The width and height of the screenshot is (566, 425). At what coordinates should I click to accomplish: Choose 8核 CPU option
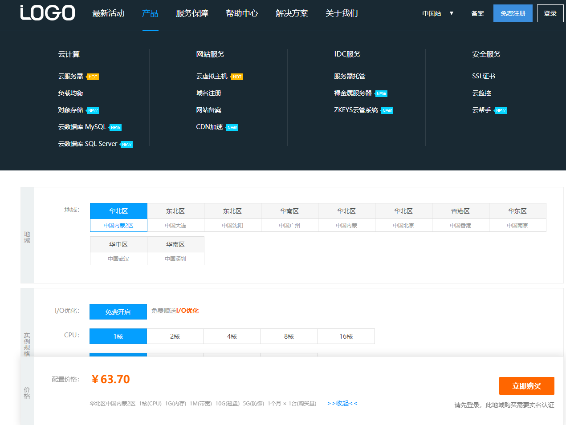tap(289, 336)
